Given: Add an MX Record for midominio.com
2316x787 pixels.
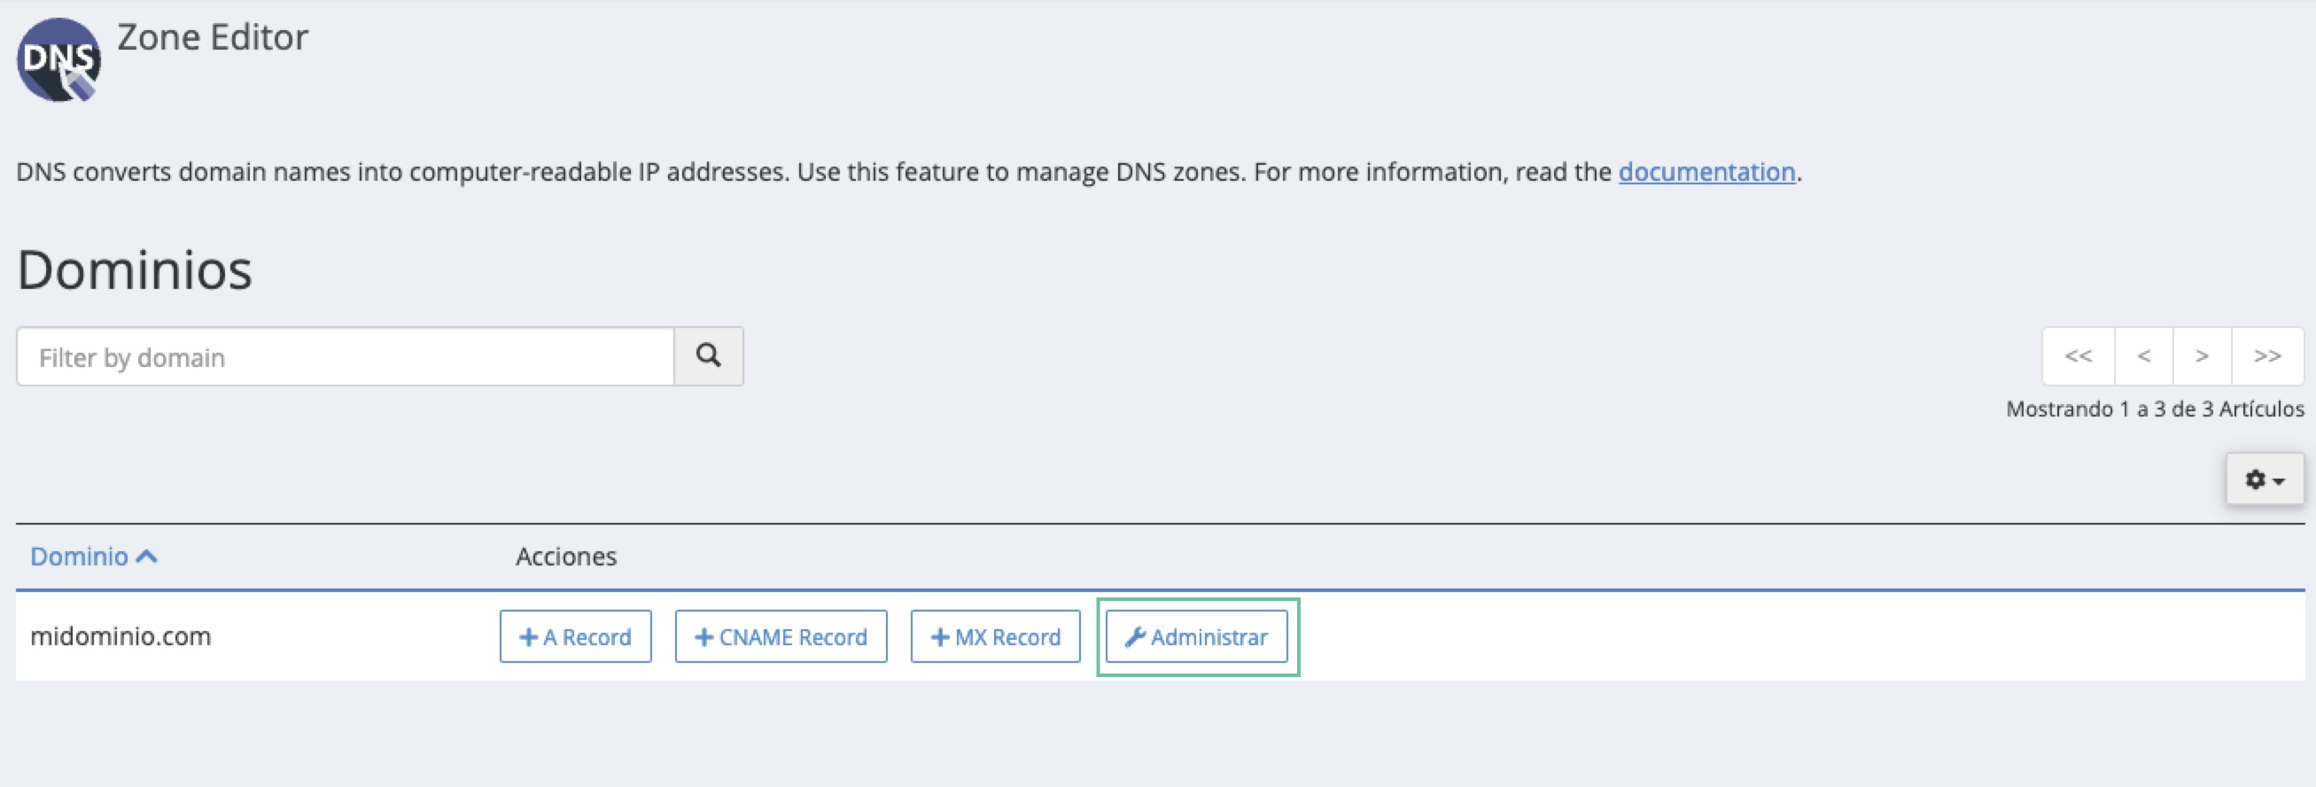Looking at the screenshot, I should click(x=994, y=637).
